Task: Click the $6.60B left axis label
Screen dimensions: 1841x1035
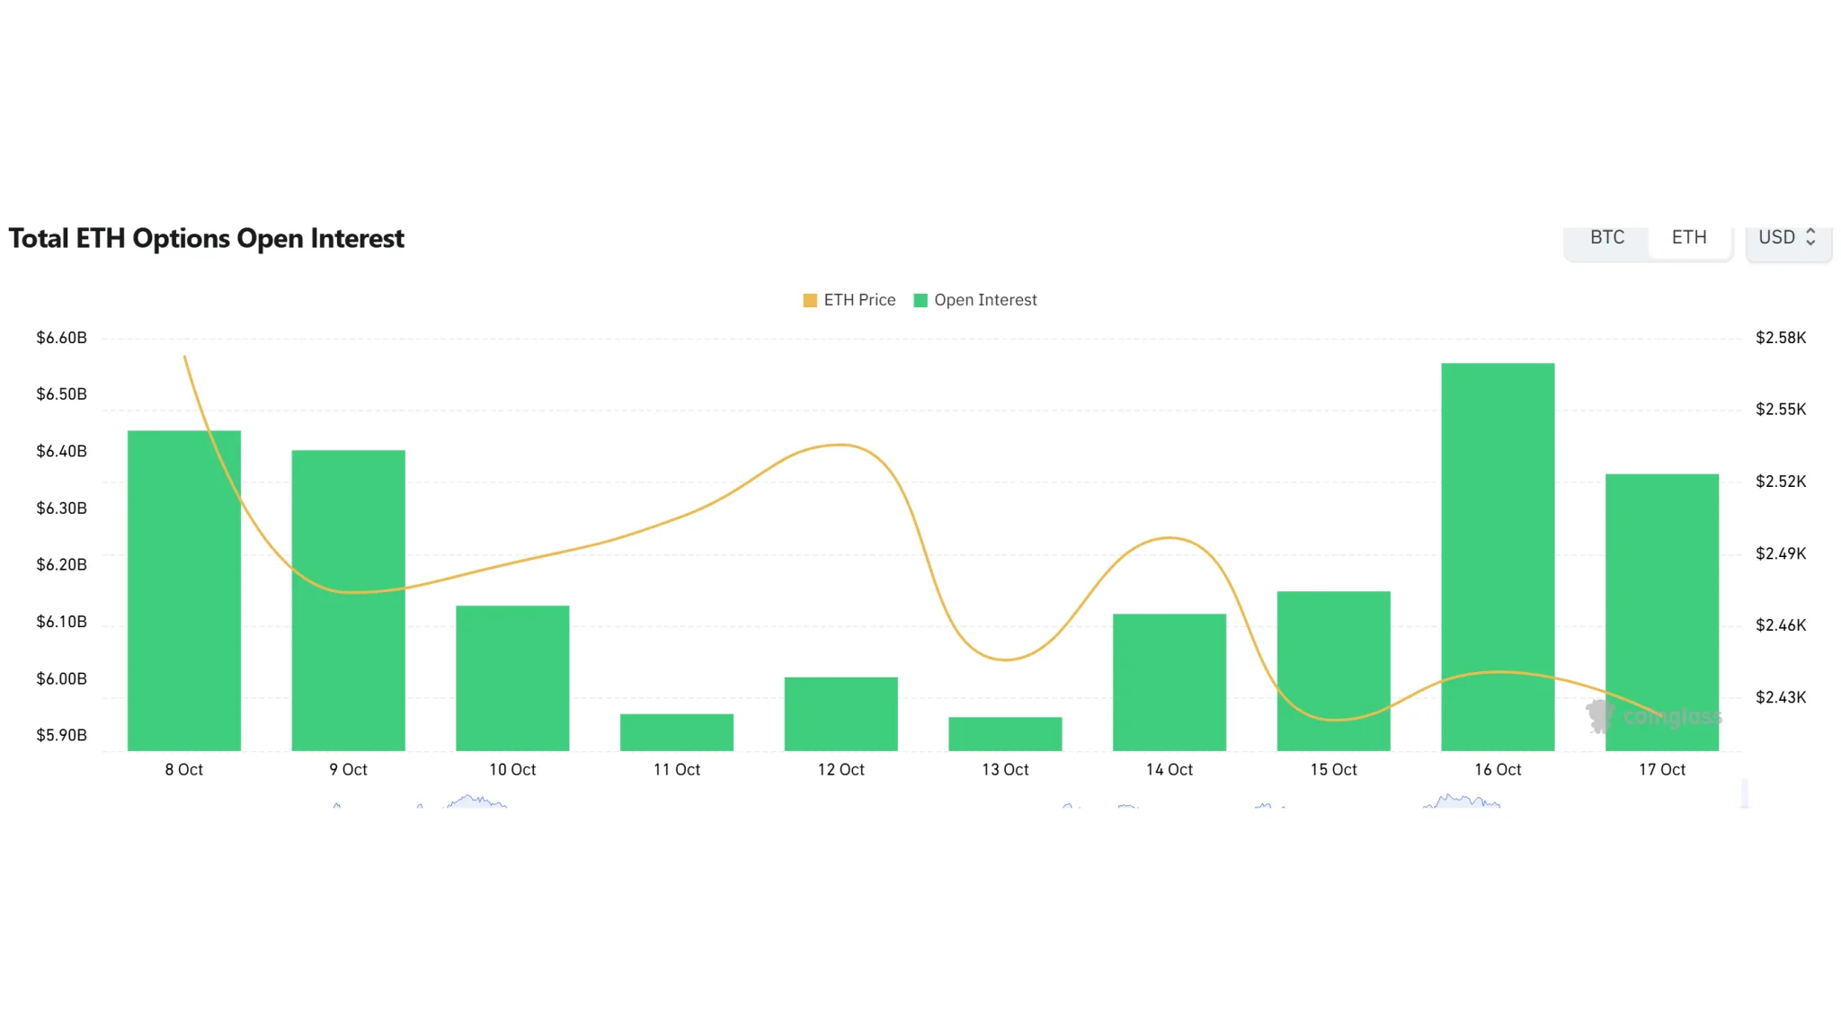Action: (62, 338)
